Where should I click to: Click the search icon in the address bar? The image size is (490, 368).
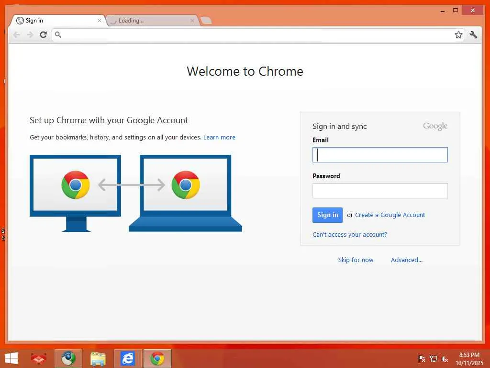pos(58,34)
